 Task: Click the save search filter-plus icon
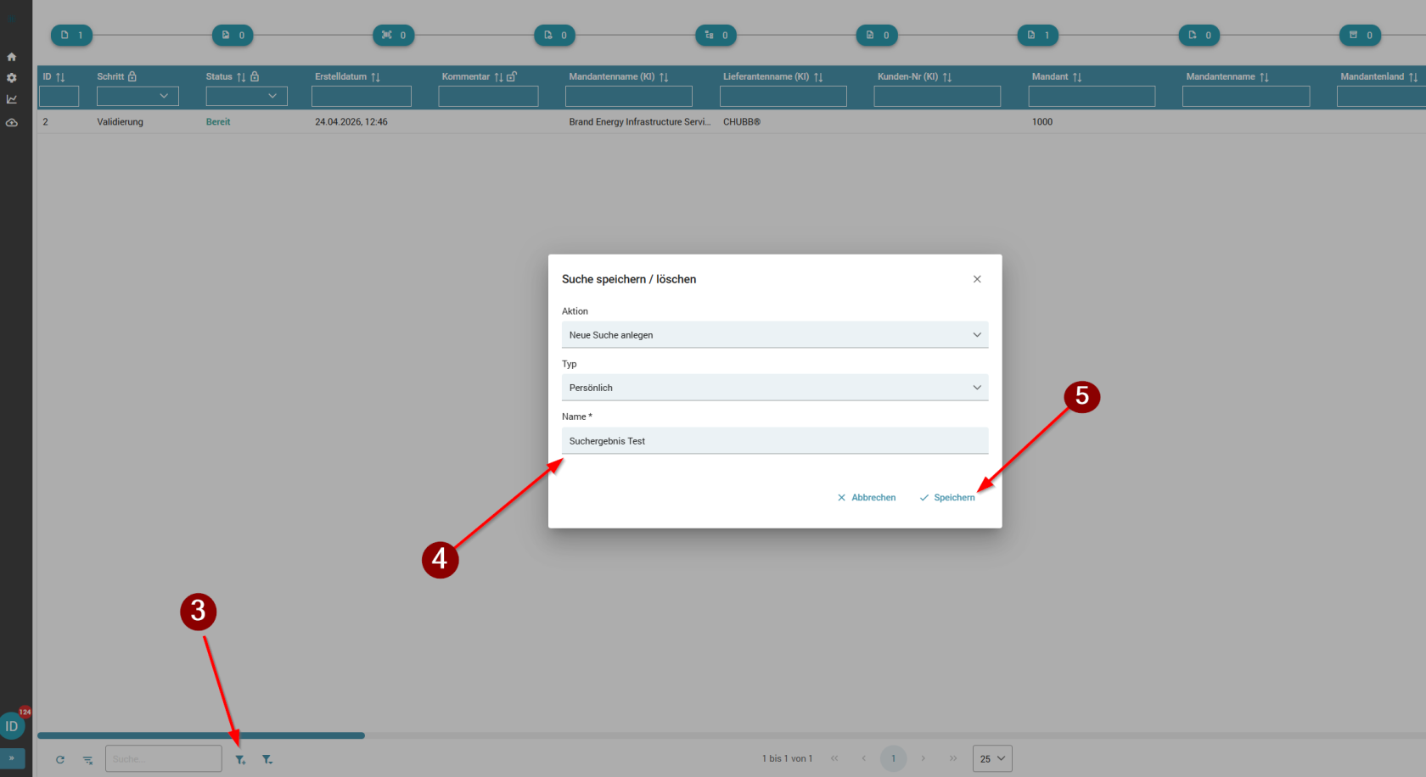point(240,759)
